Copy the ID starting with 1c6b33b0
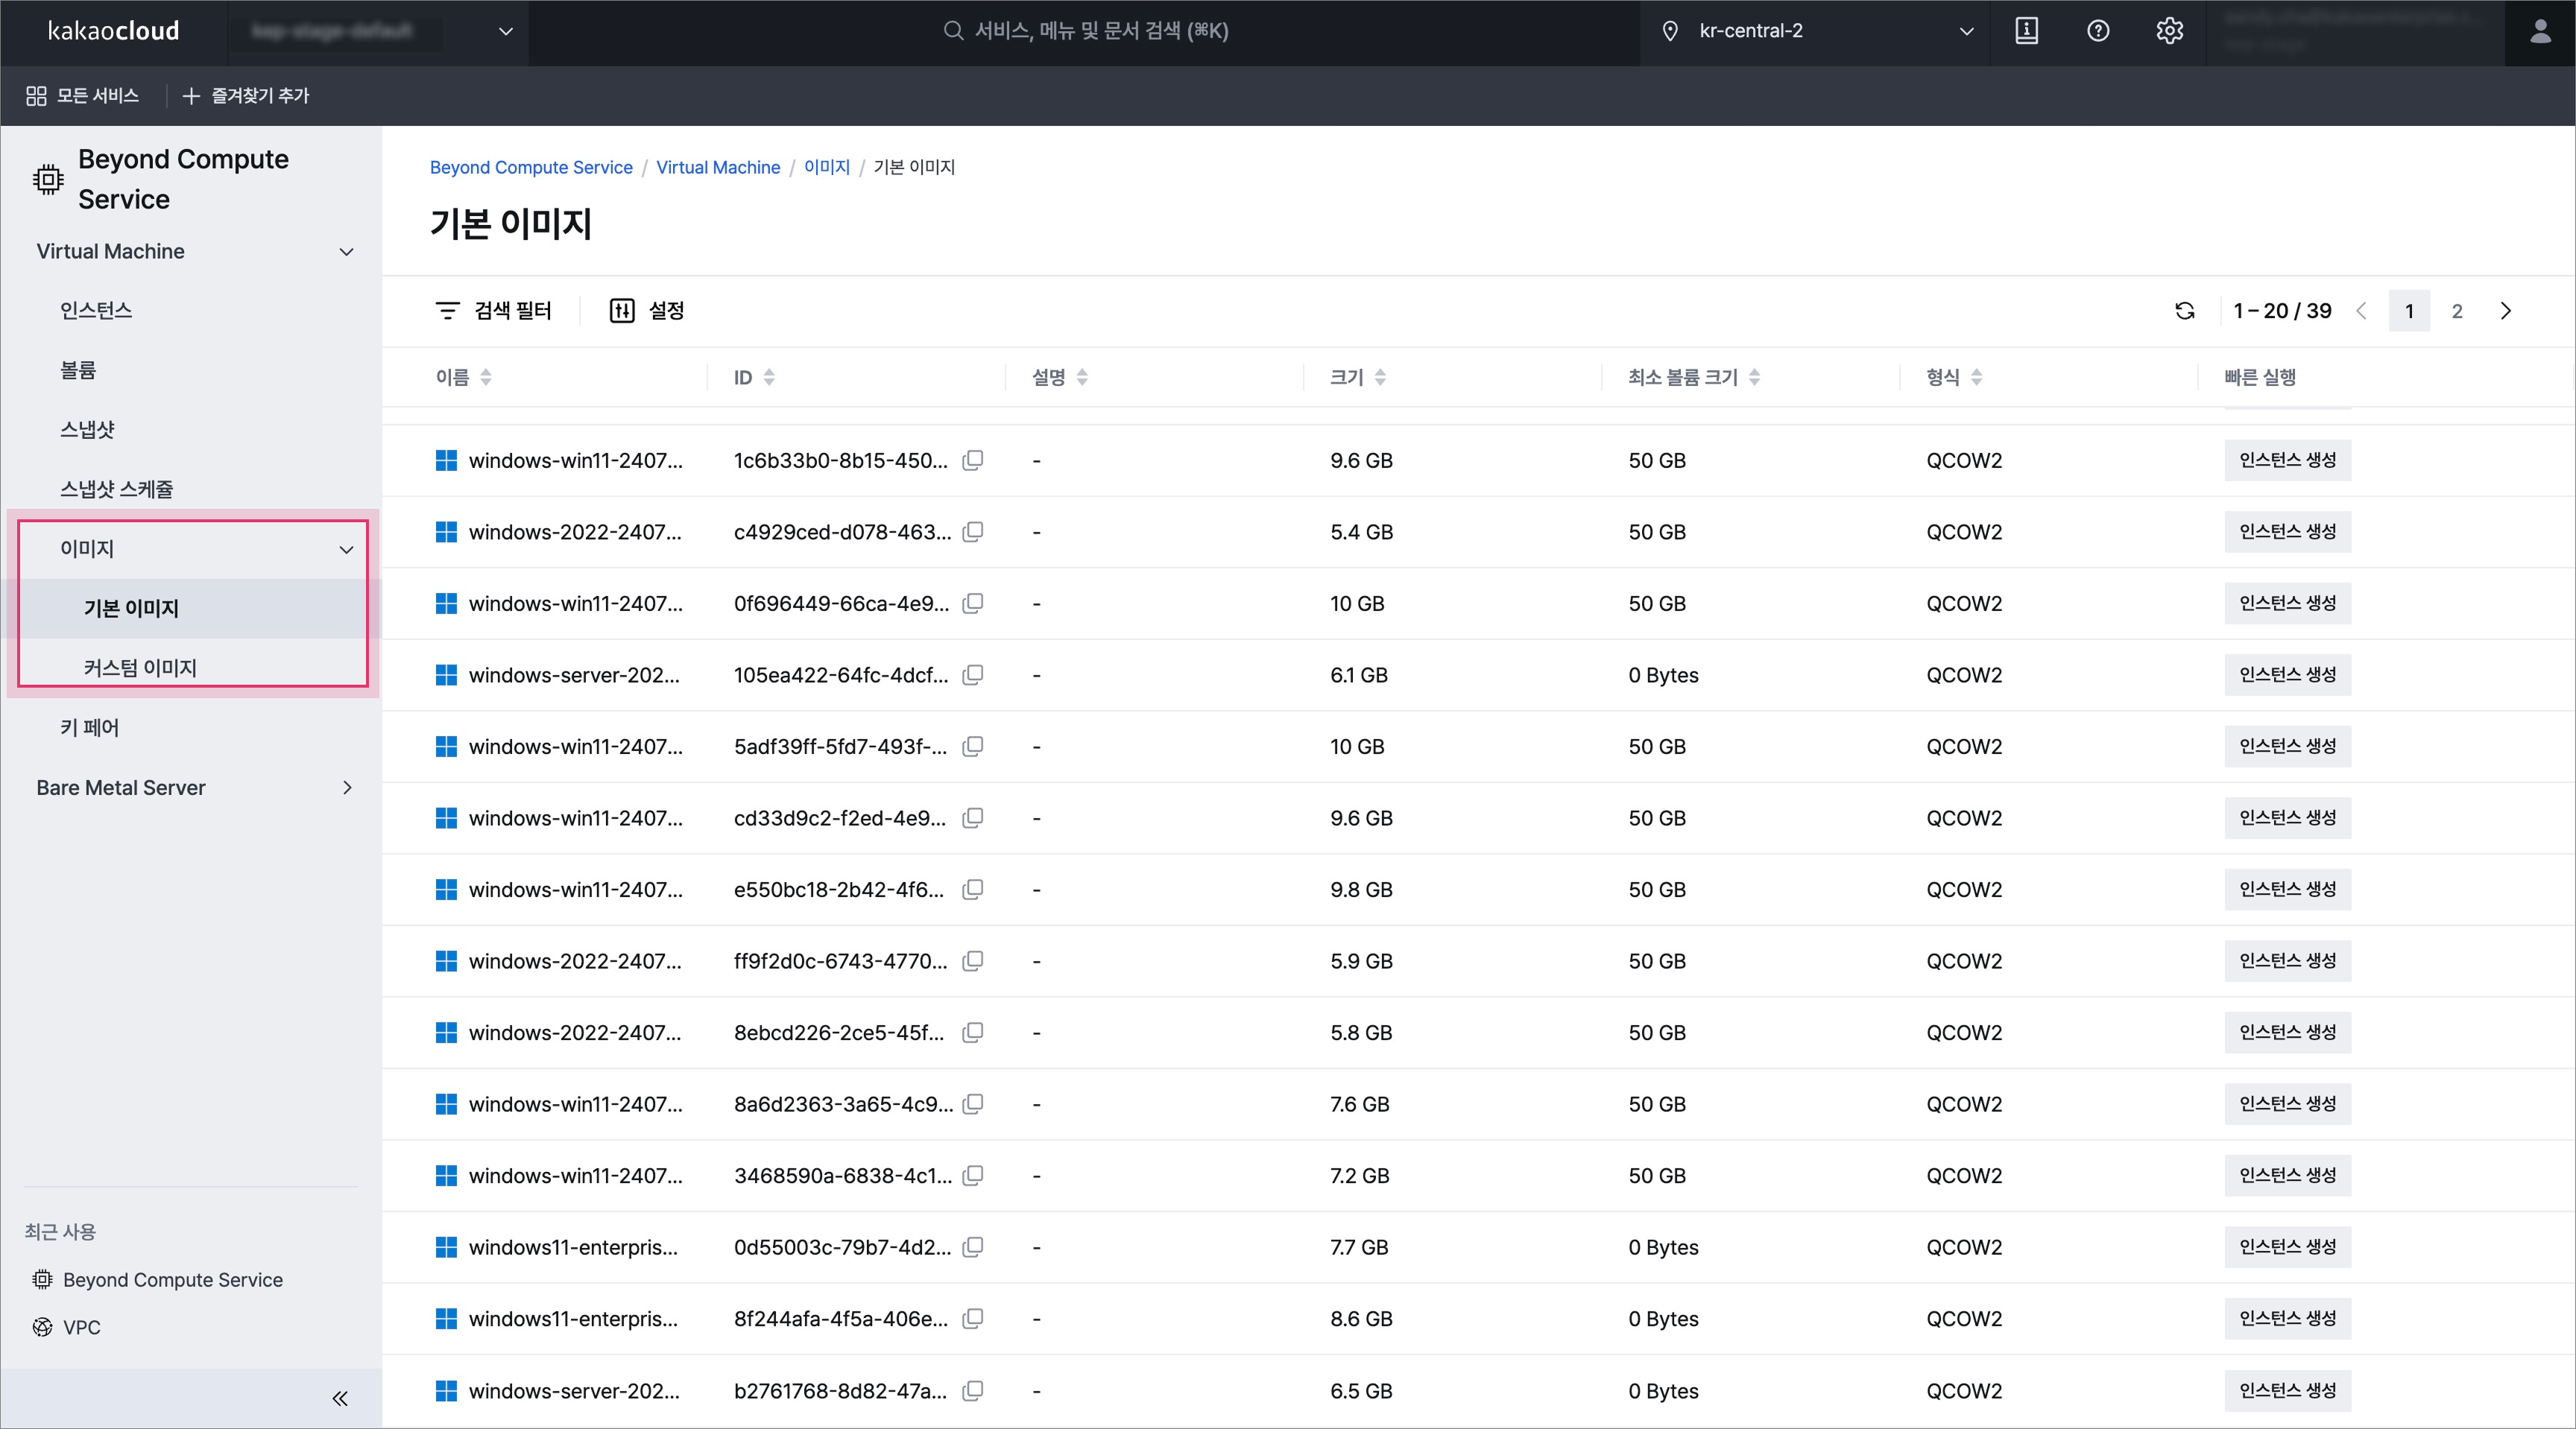The height and width of the screenshot is (1429, 2576). coord(973,460)
